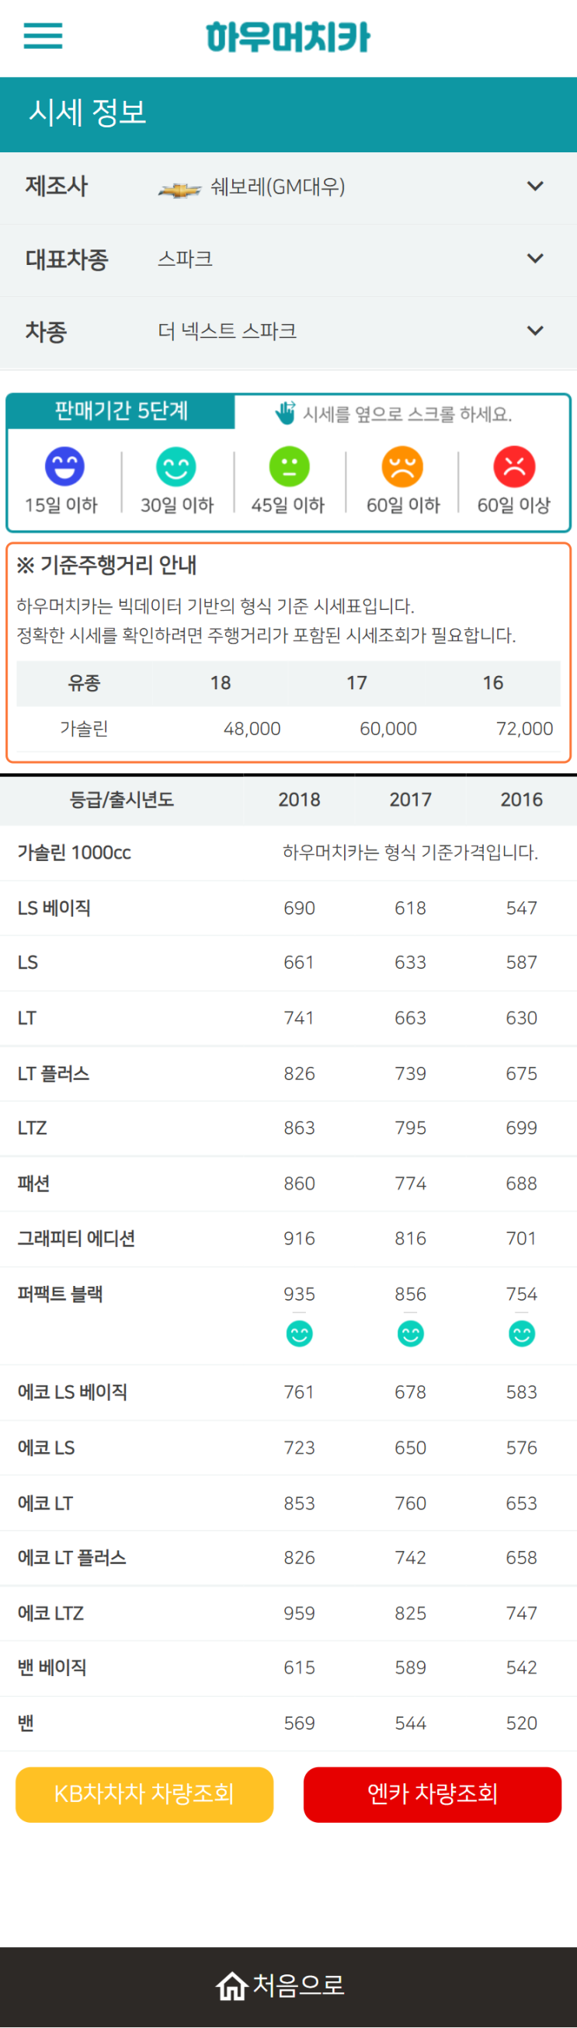
Task: Click the 등급/출시년도 column header
Action: 122,799
